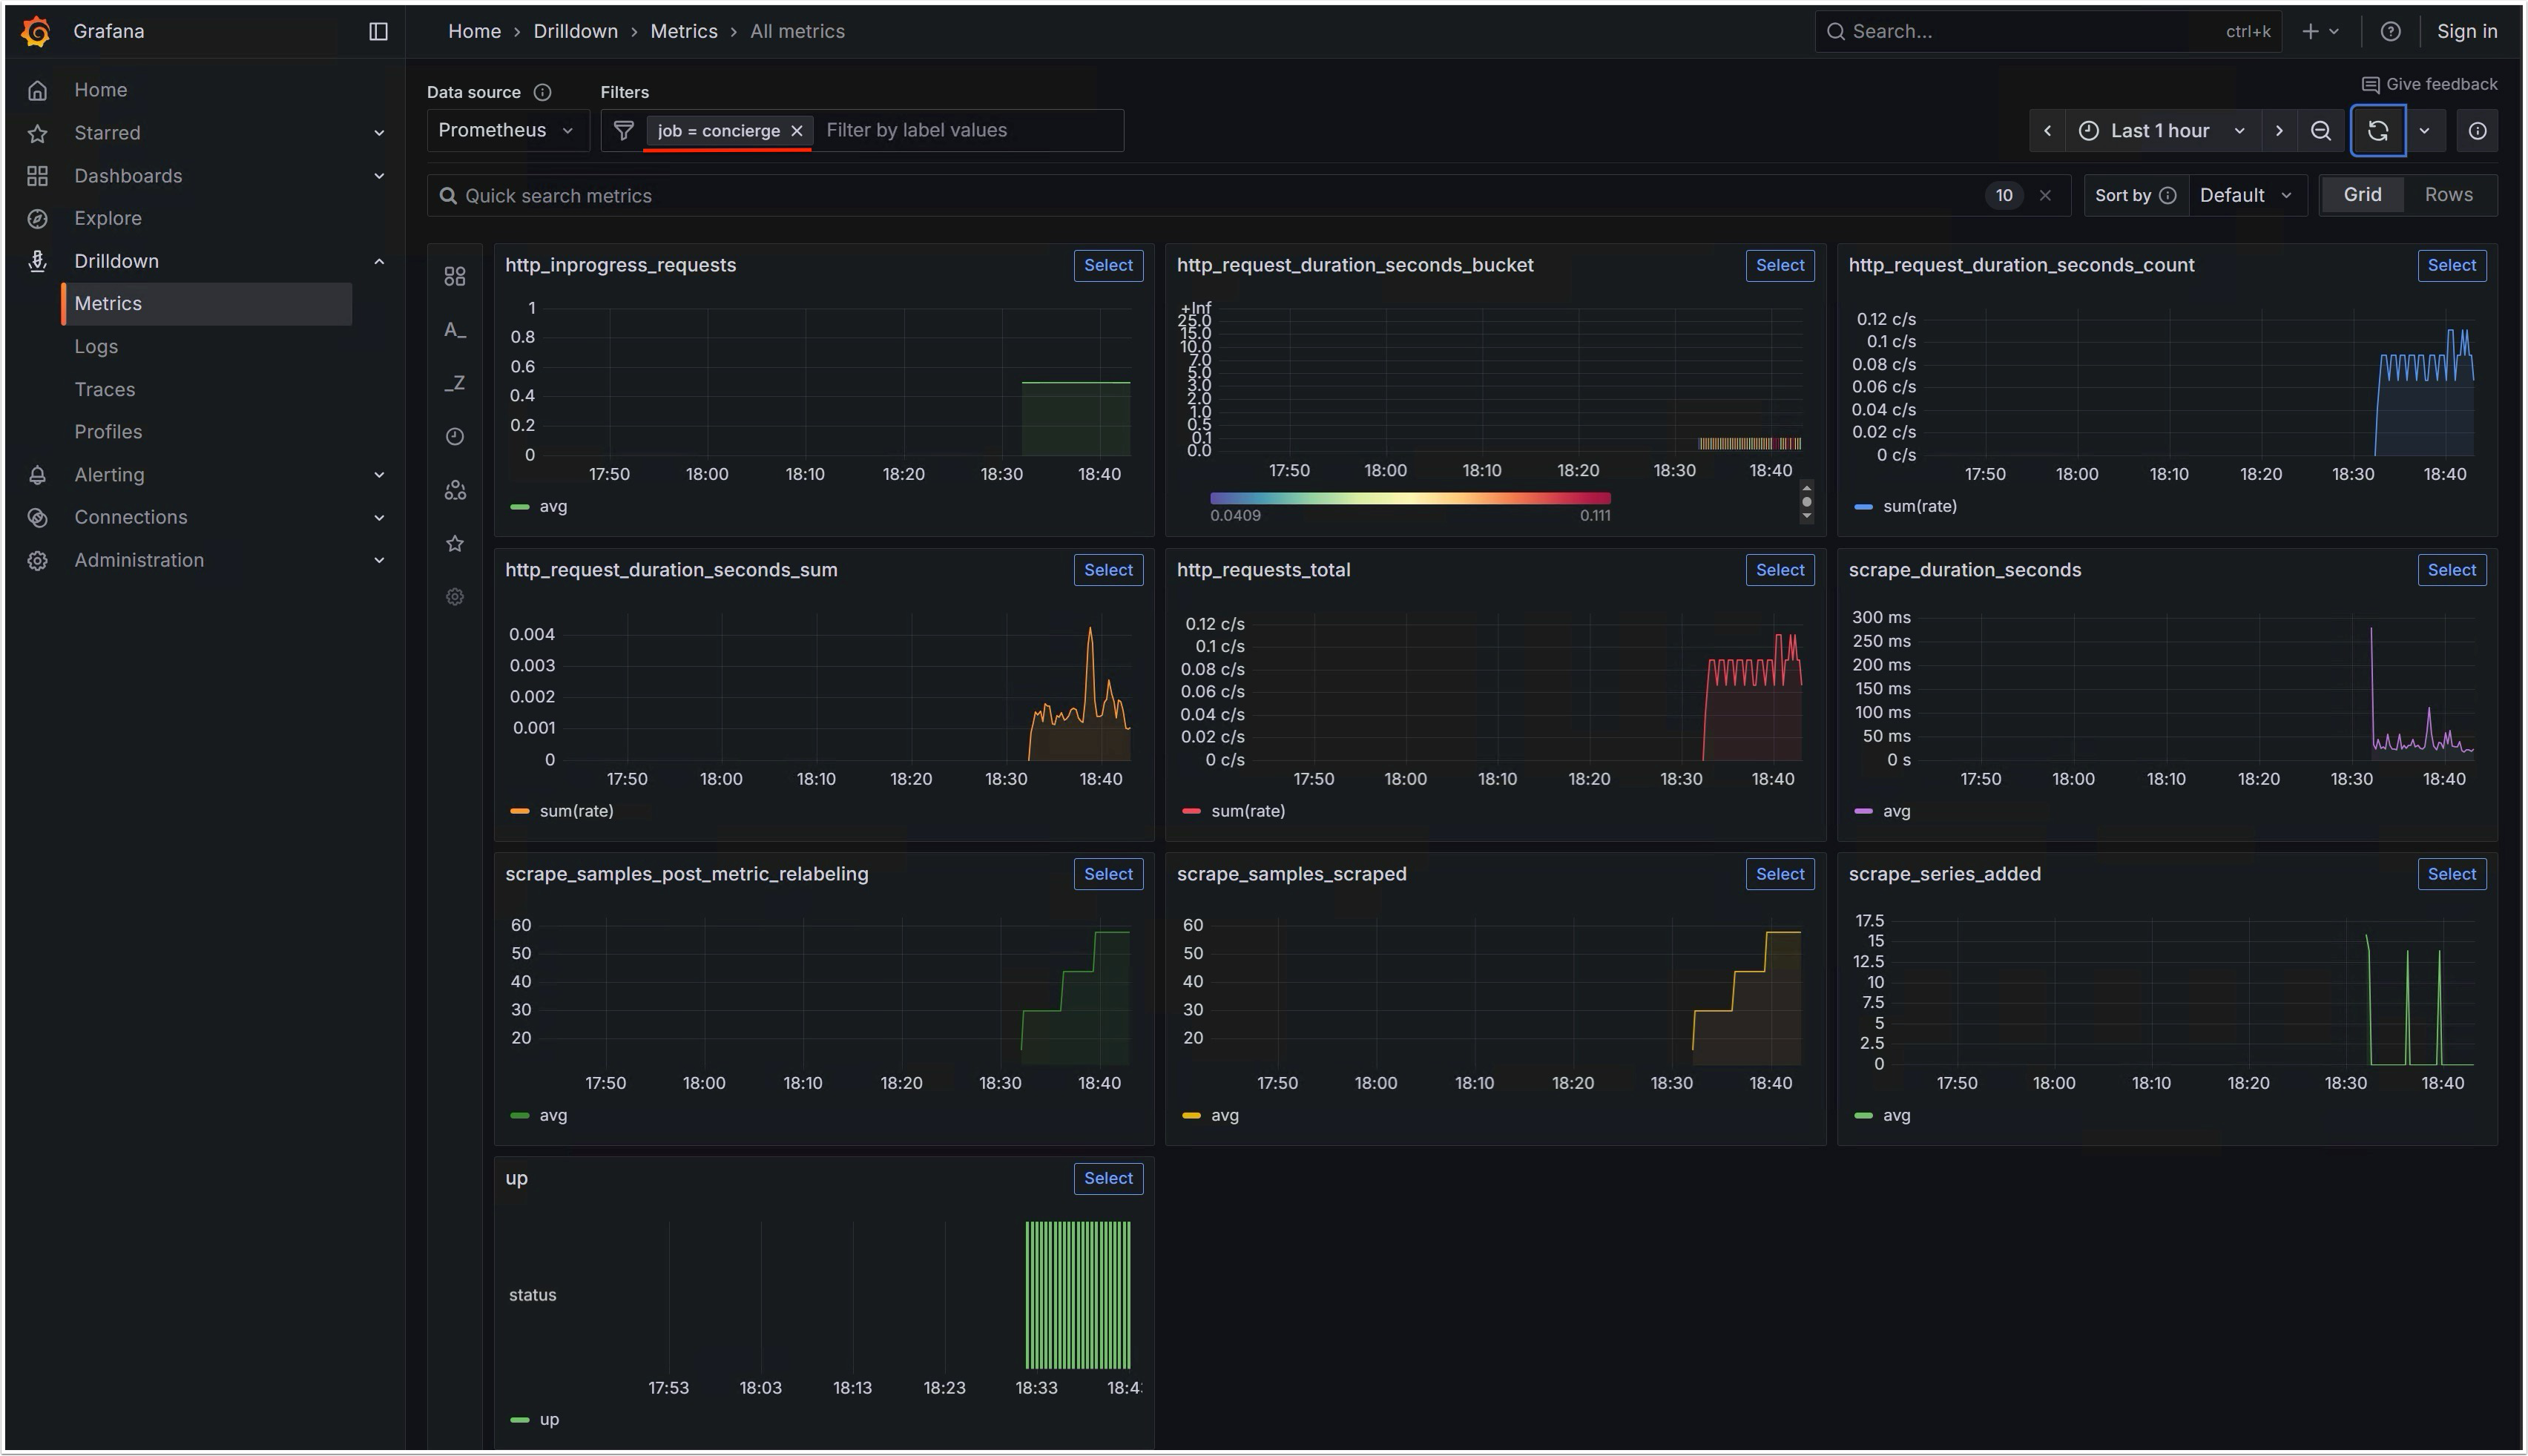
Task: Open the Prometheus data source dropdown
Action: click(x=506, y=131)
